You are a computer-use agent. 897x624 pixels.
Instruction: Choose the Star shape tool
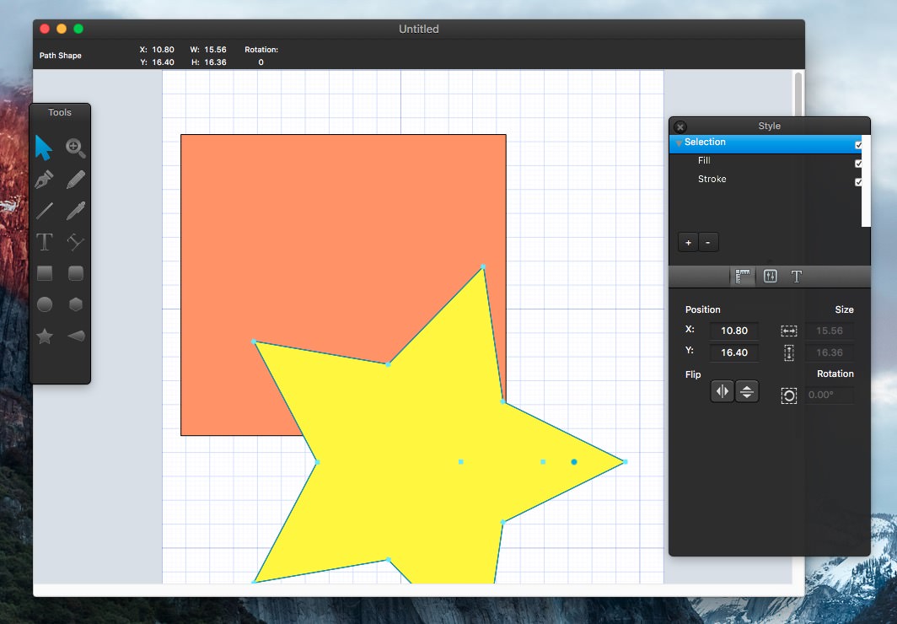click(x=45, y=336)
